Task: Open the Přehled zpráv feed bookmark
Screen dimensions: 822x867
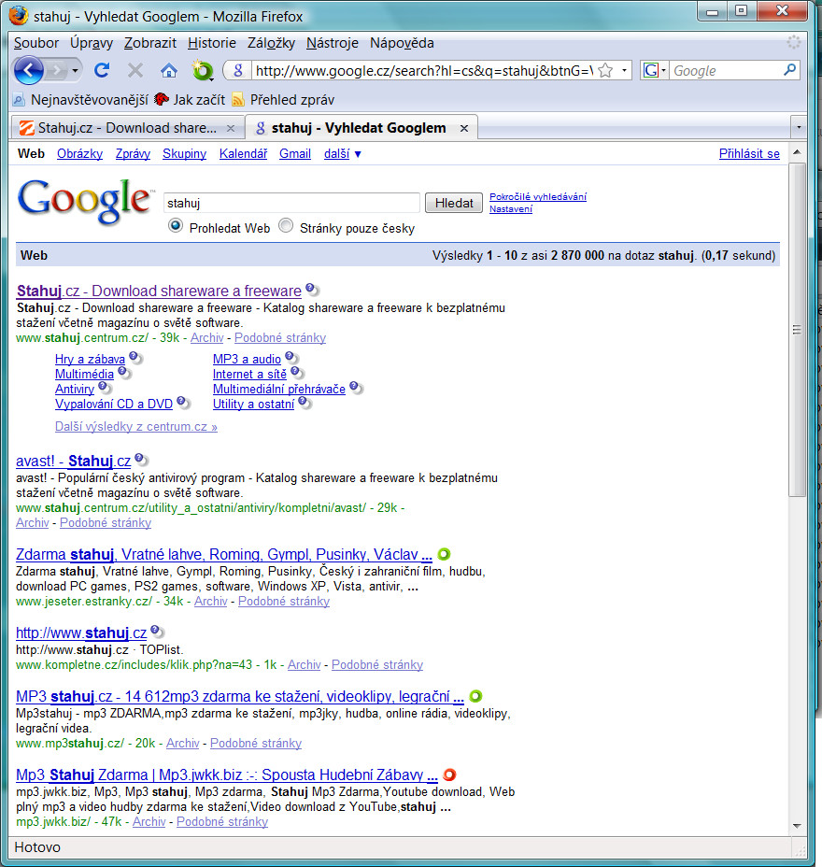Action: [x=283, y=100]
